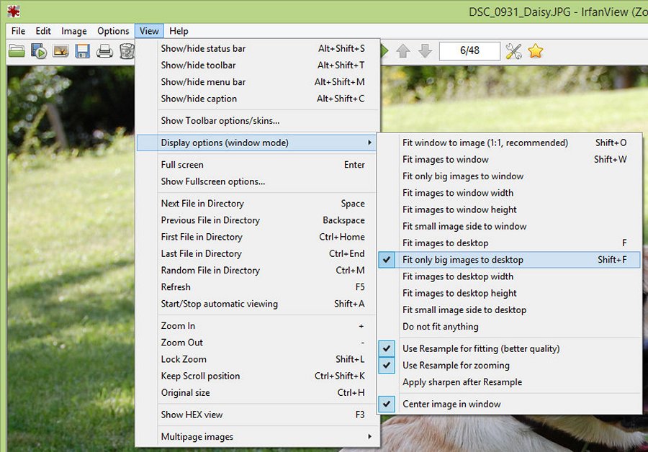Select Full screen menu entry
Screen dimensions: 648x452
tap(256, 165)
